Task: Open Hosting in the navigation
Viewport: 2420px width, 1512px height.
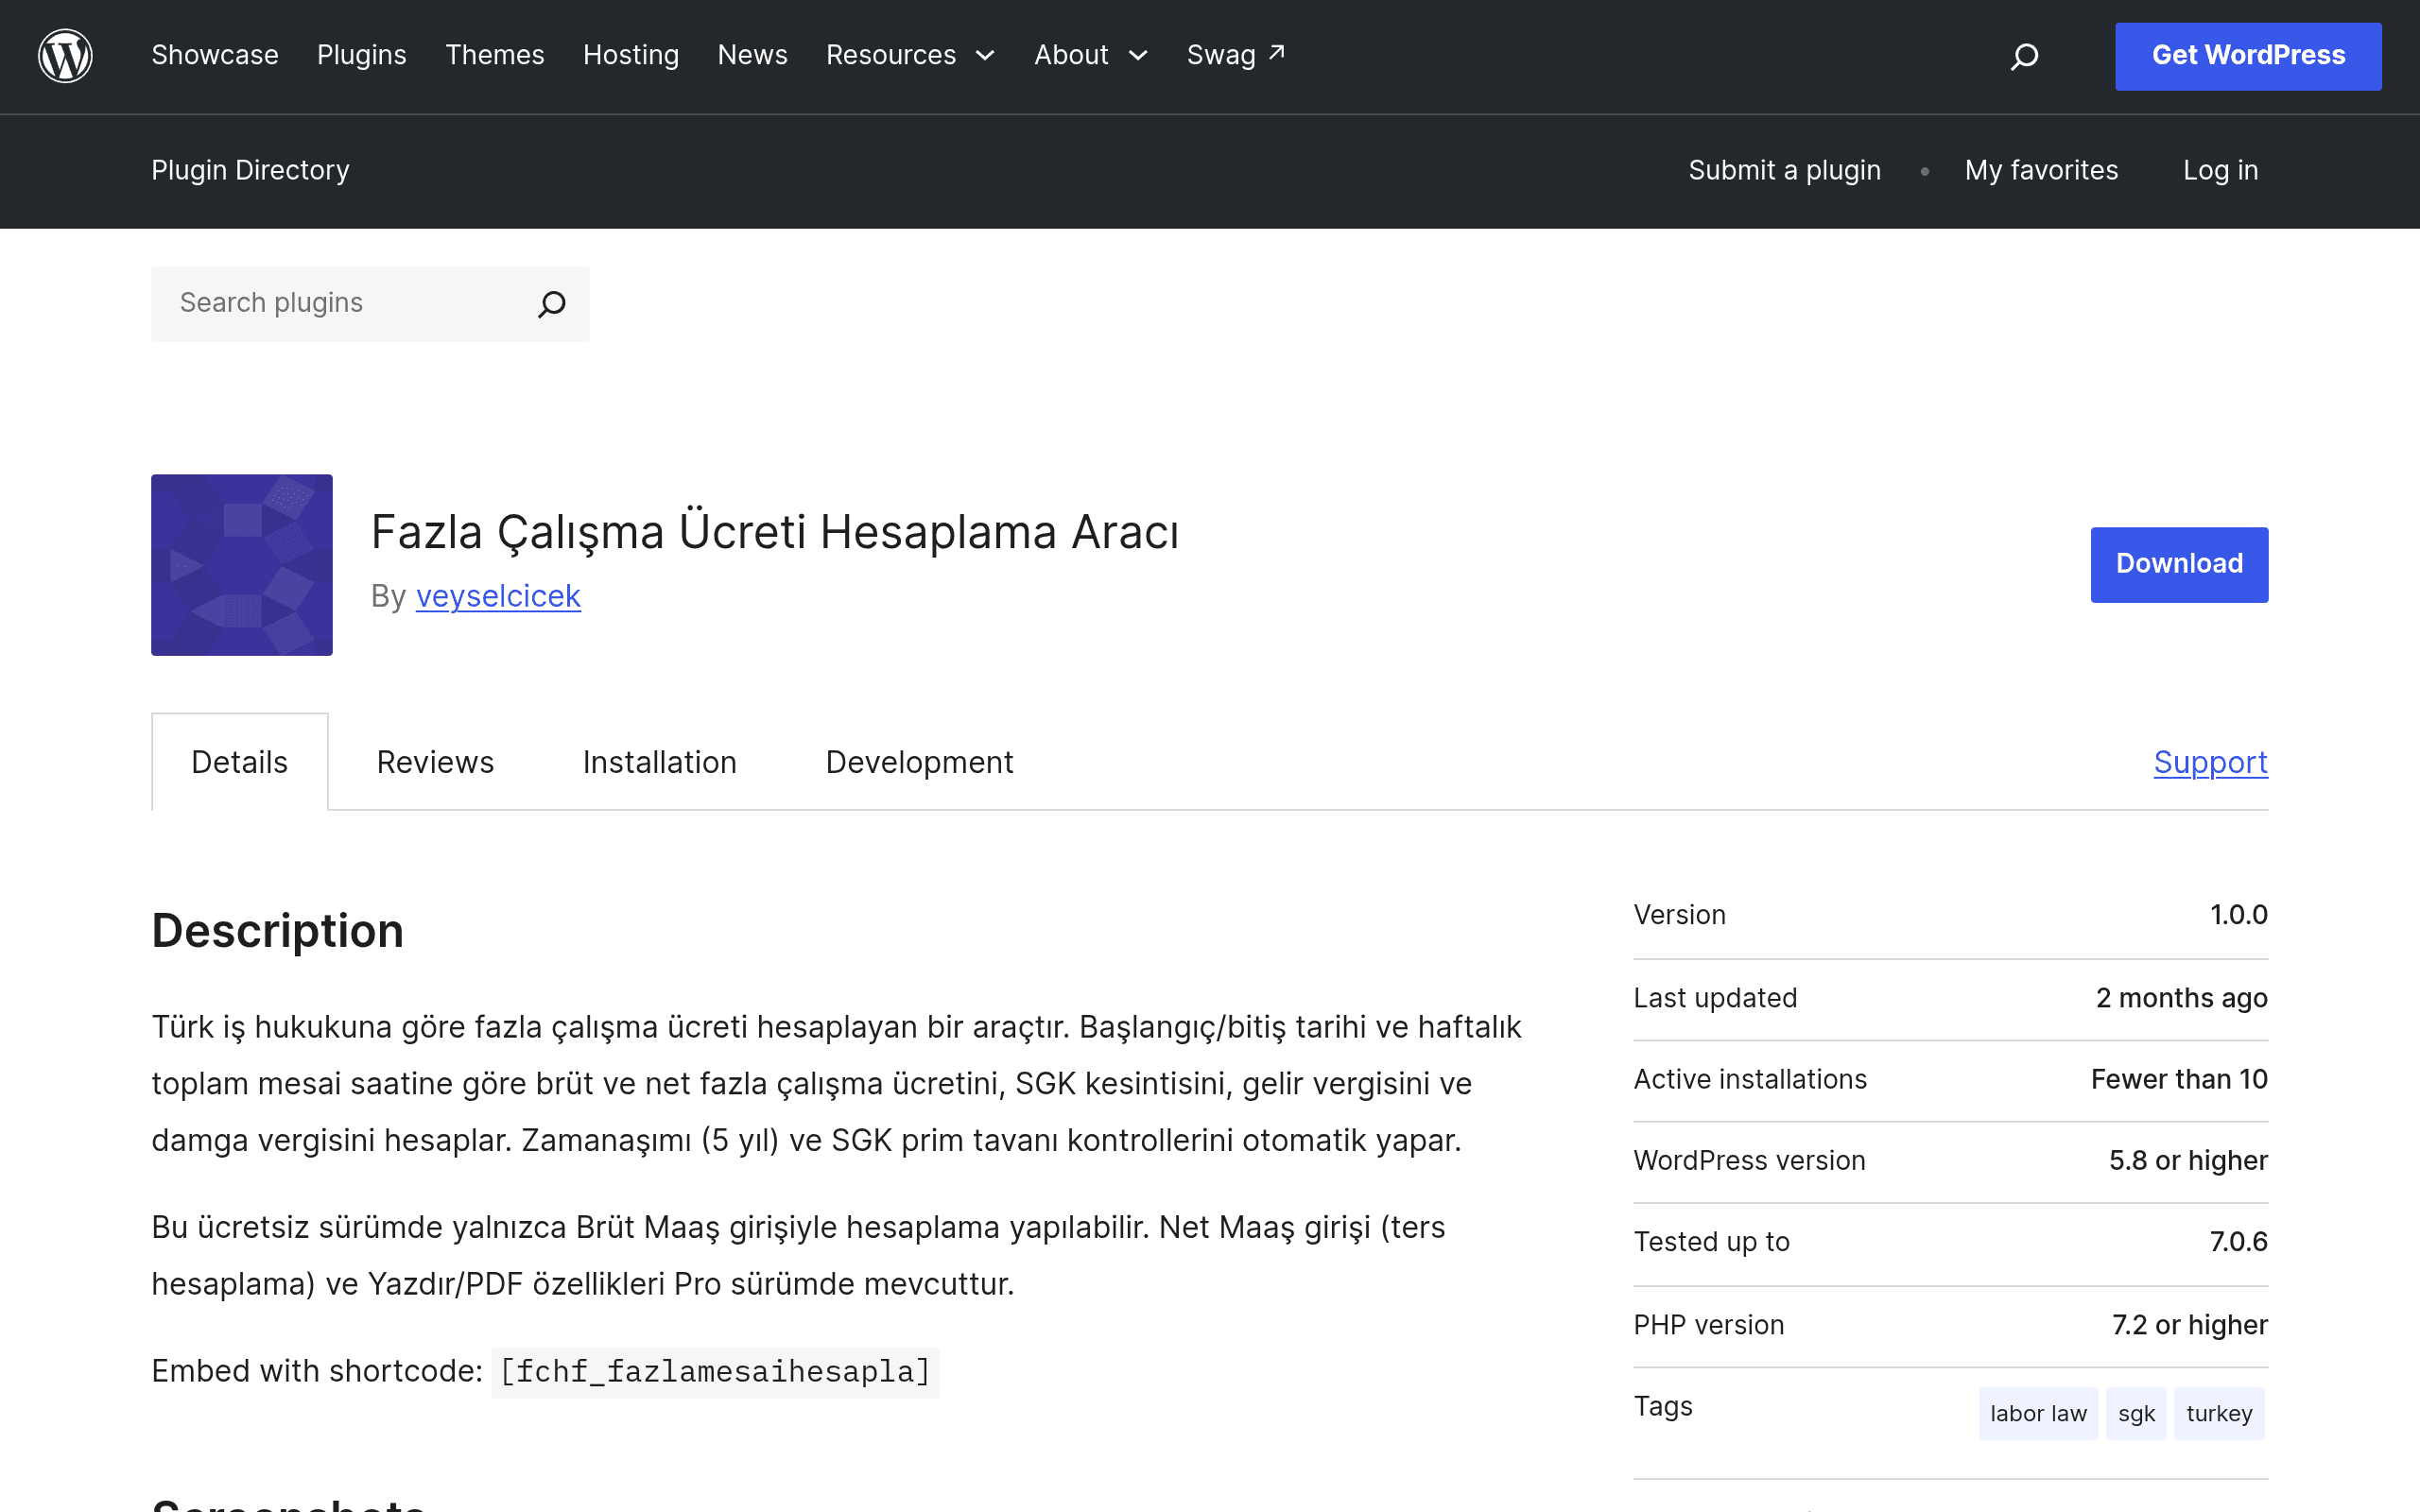Action: pyautogui.click(x=631, y=55)
